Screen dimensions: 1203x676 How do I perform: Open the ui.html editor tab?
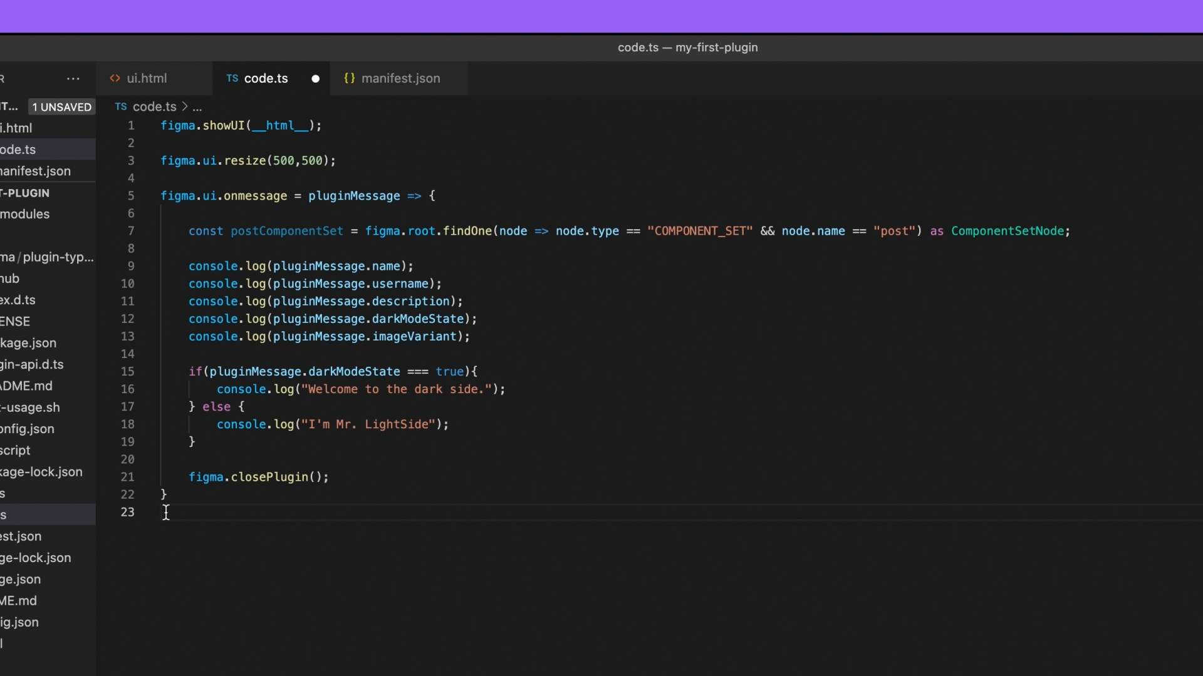147,78
